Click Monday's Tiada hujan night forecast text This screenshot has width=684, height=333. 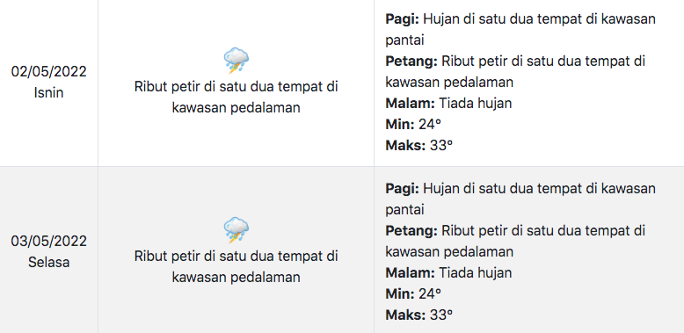[x=475, y=104]
